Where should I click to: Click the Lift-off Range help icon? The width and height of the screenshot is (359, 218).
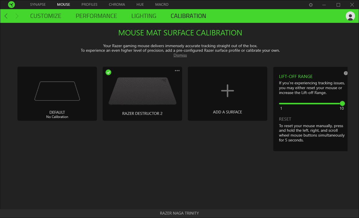click(x=346, y=73)
